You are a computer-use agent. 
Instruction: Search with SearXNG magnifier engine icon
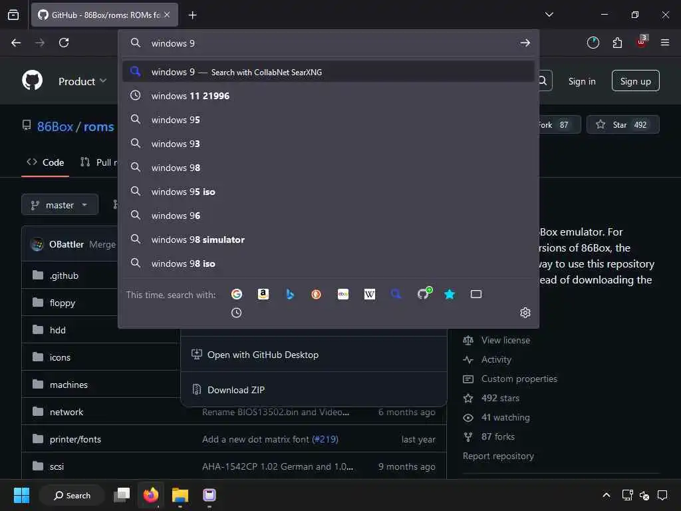click(396, 294)
